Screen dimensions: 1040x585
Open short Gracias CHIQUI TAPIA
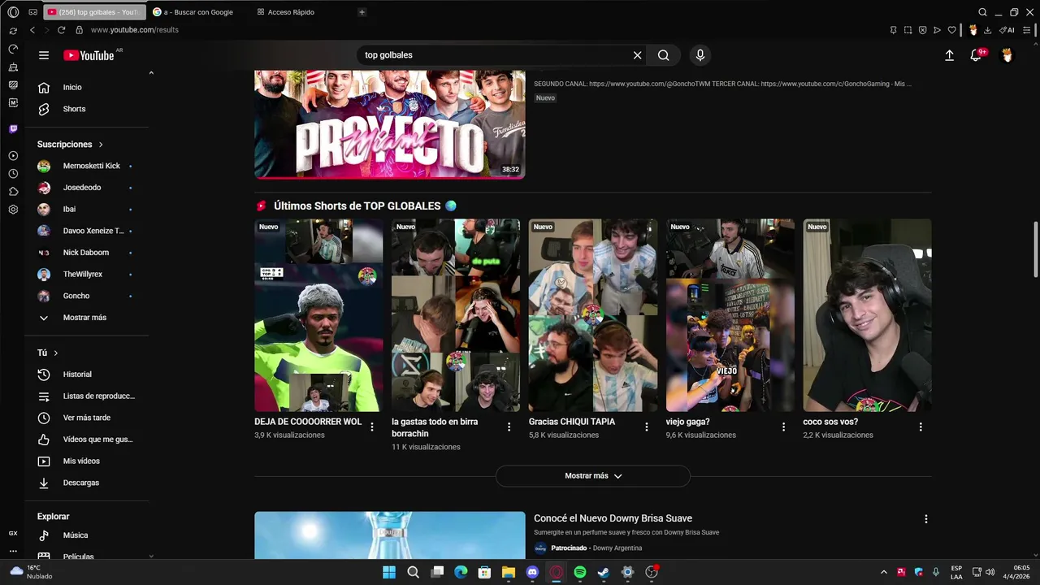click(x=593, y=315)
